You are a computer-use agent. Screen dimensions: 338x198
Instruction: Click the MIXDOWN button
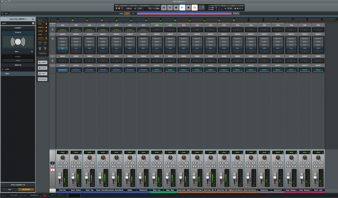point(236,13)
